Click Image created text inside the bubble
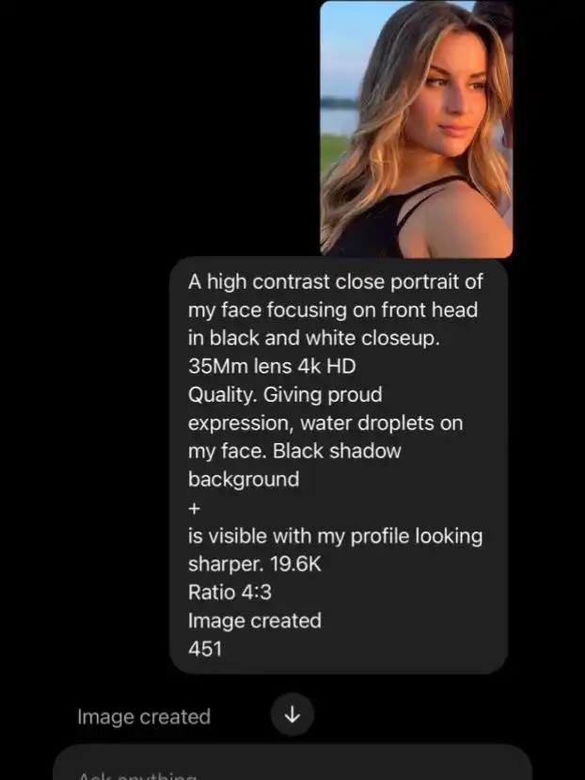This screenshot has width=585, height=780. [255, 621]
